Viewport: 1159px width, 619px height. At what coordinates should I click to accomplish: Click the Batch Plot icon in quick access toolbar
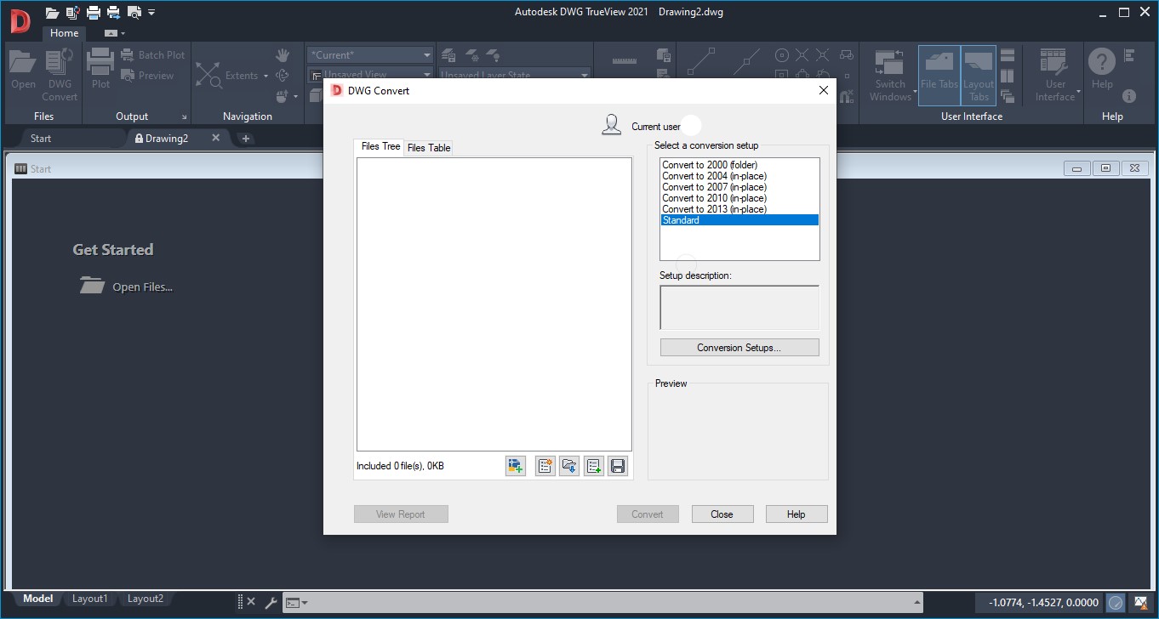click(113, 13)
